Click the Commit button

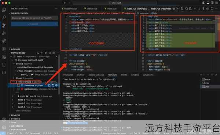point(33,24)
